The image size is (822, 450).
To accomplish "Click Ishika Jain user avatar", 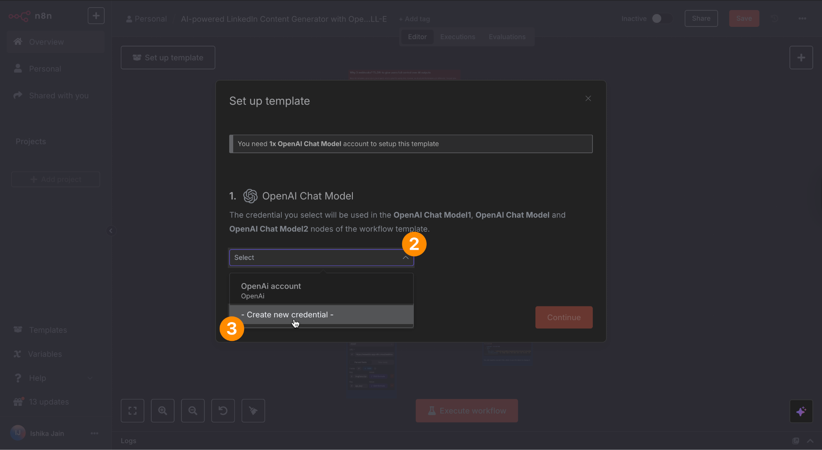I will (x=18, y=433).
